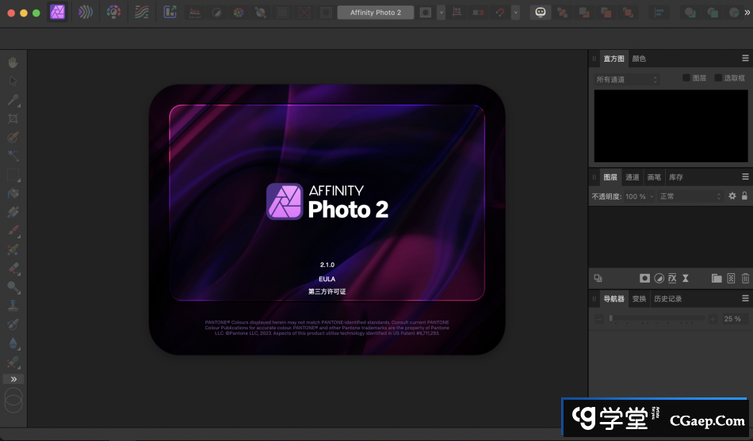This screenshot has width=753, height=441.
Task: Enable the 选取框 checkbox in histogram
Action: (718, 78)
